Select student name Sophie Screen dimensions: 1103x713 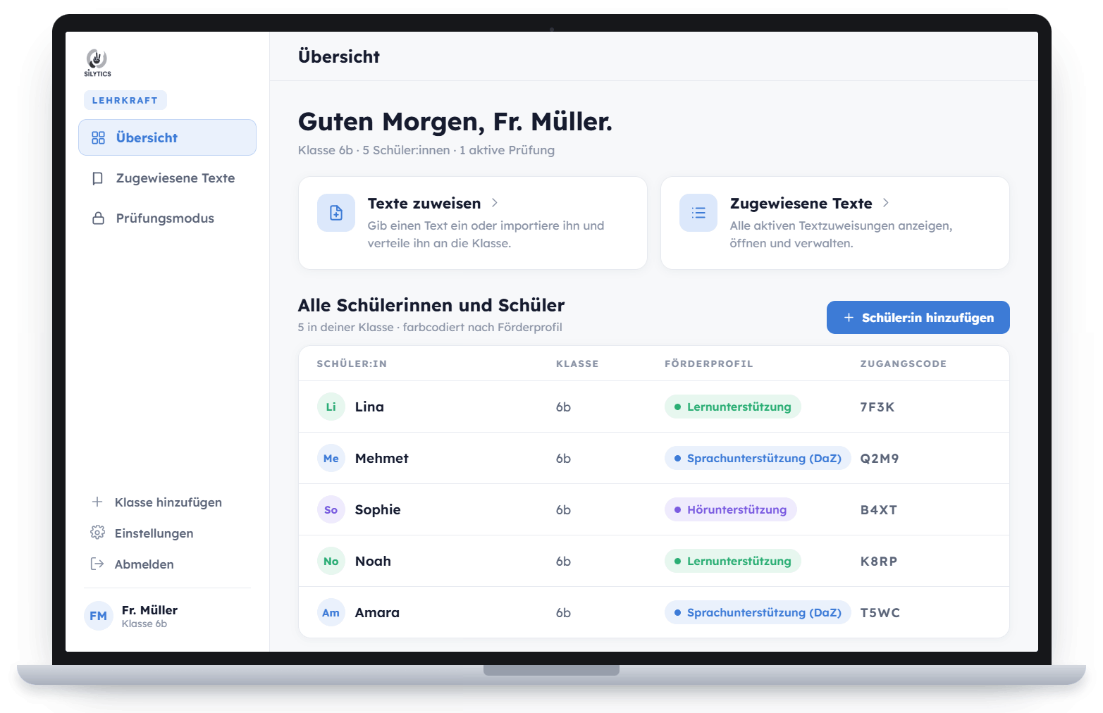pos(378,509)
